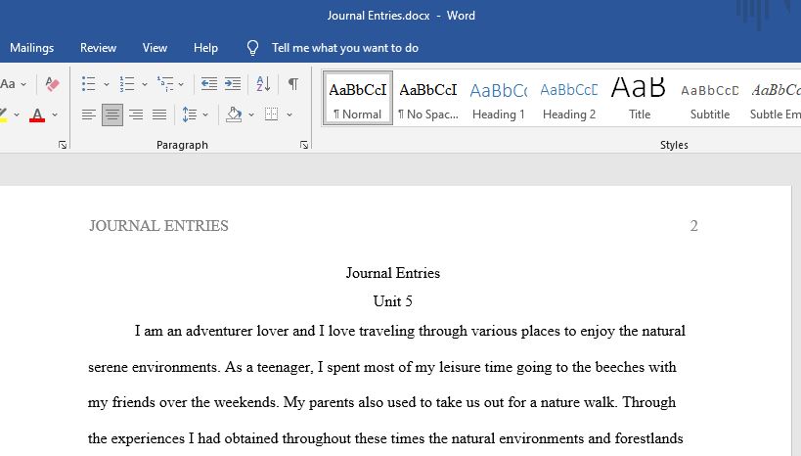Open the Mailings tab
This screenshot has width=801, height=456.
pos(31,48)
